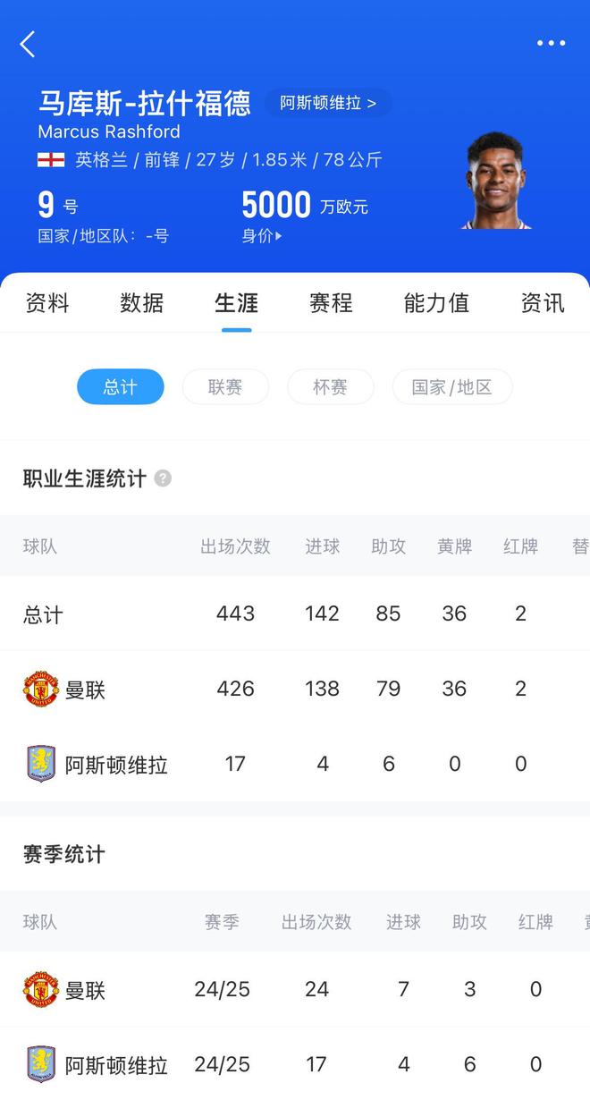This screenshot has height=1100, width=590.
Task: Select the 联赛 filter pill
Action: coord(225,387)
